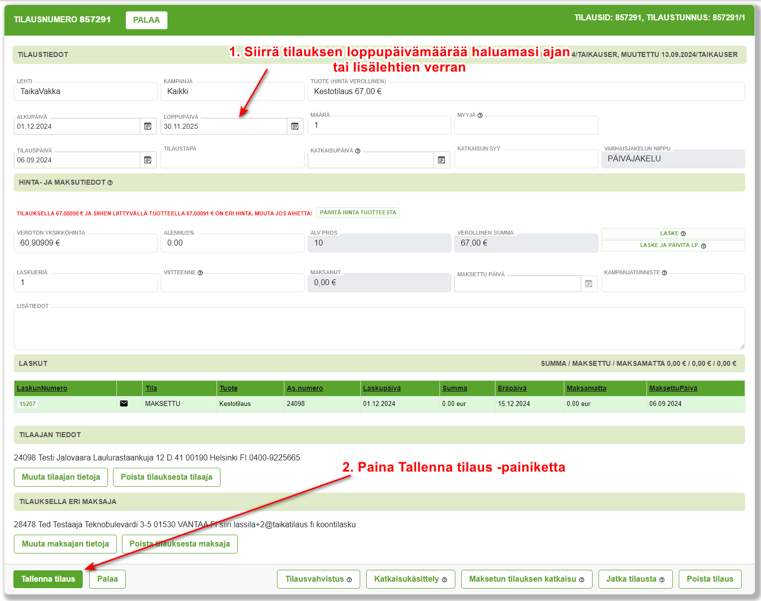Open calendar picker for Tilauspäivä

148,160
